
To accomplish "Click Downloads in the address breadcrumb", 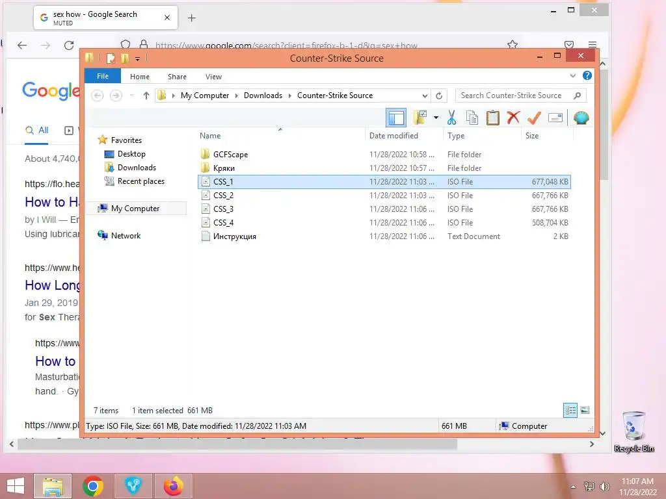I will (x=263, y=96).
